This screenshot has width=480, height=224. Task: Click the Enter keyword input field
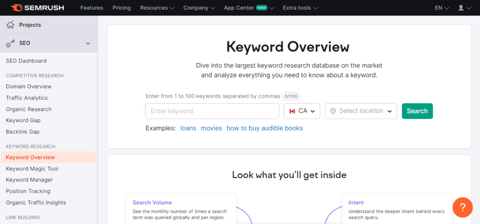(x=212, y=111)
